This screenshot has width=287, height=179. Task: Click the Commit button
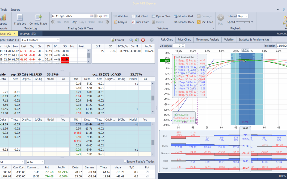(x=117, y=40)
